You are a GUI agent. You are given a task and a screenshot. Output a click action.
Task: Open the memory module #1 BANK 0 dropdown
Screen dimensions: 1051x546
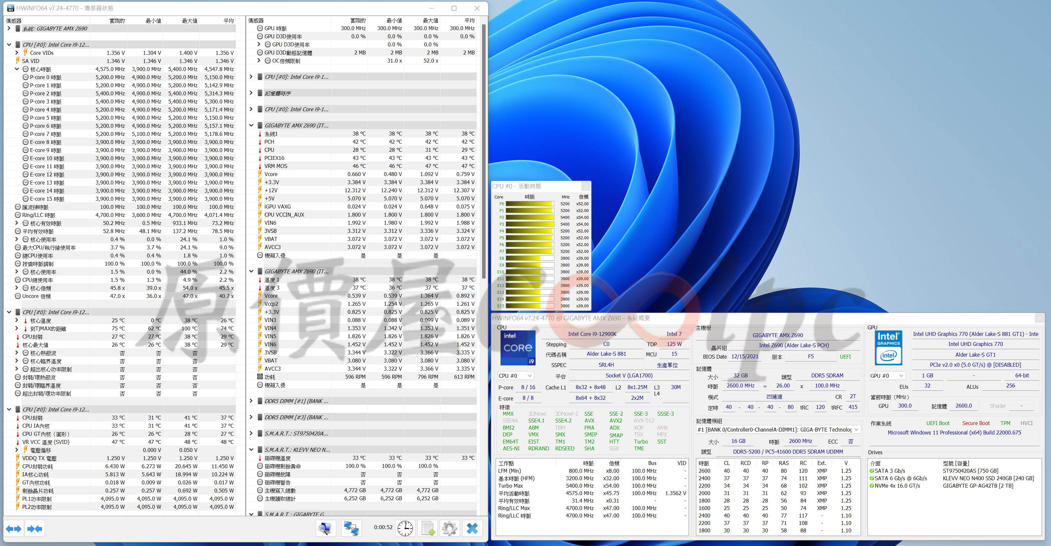[x=778, y=430]
